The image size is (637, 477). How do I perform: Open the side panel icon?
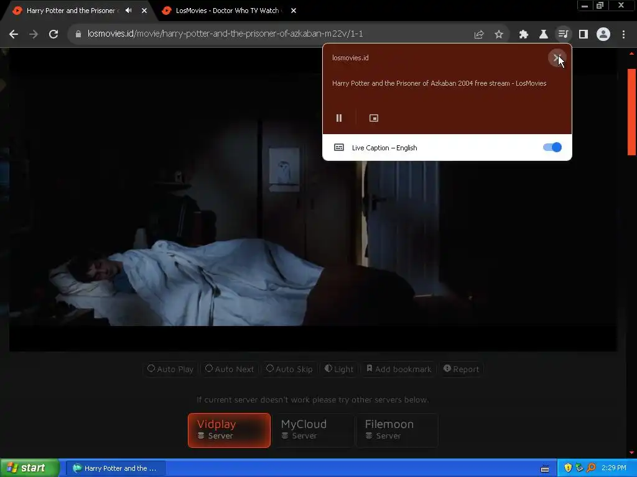584,35
